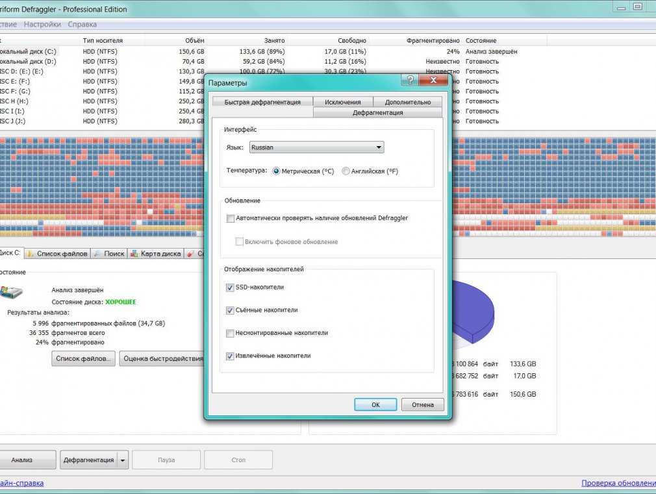
Task: Click the help question mark button in Параметры dialog
Action: click(410, 80)
